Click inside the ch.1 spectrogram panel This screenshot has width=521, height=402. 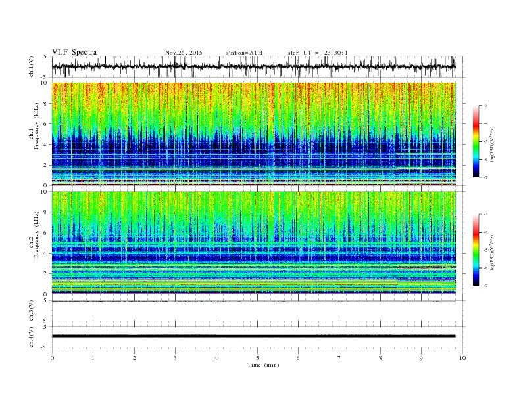(x=254, y=133)
